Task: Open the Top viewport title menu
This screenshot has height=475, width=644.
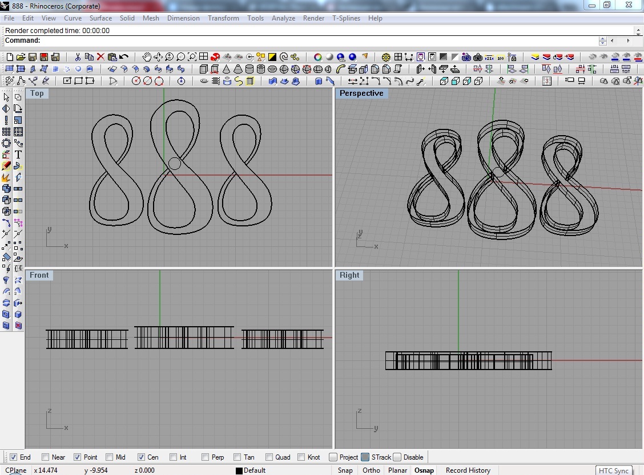Action: pyautogui.click(x=37, y=94)
